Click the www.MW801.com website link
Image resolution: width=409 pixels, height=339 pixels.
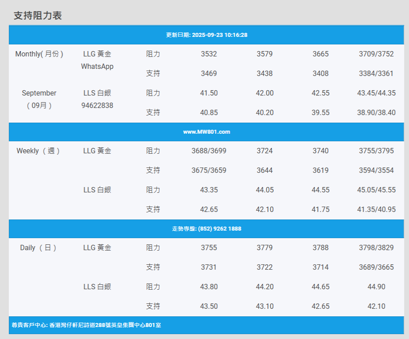click(206, 132)
